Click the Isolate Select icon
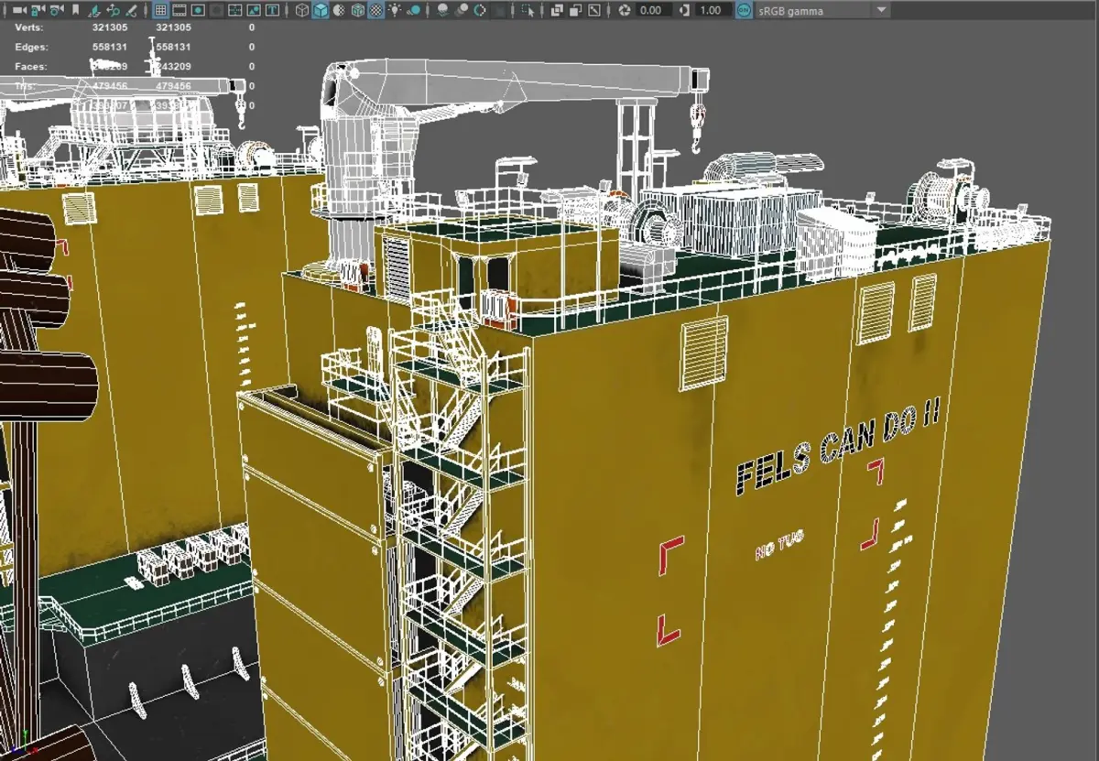The image size is (1099, 761). (x=528, y=10)
